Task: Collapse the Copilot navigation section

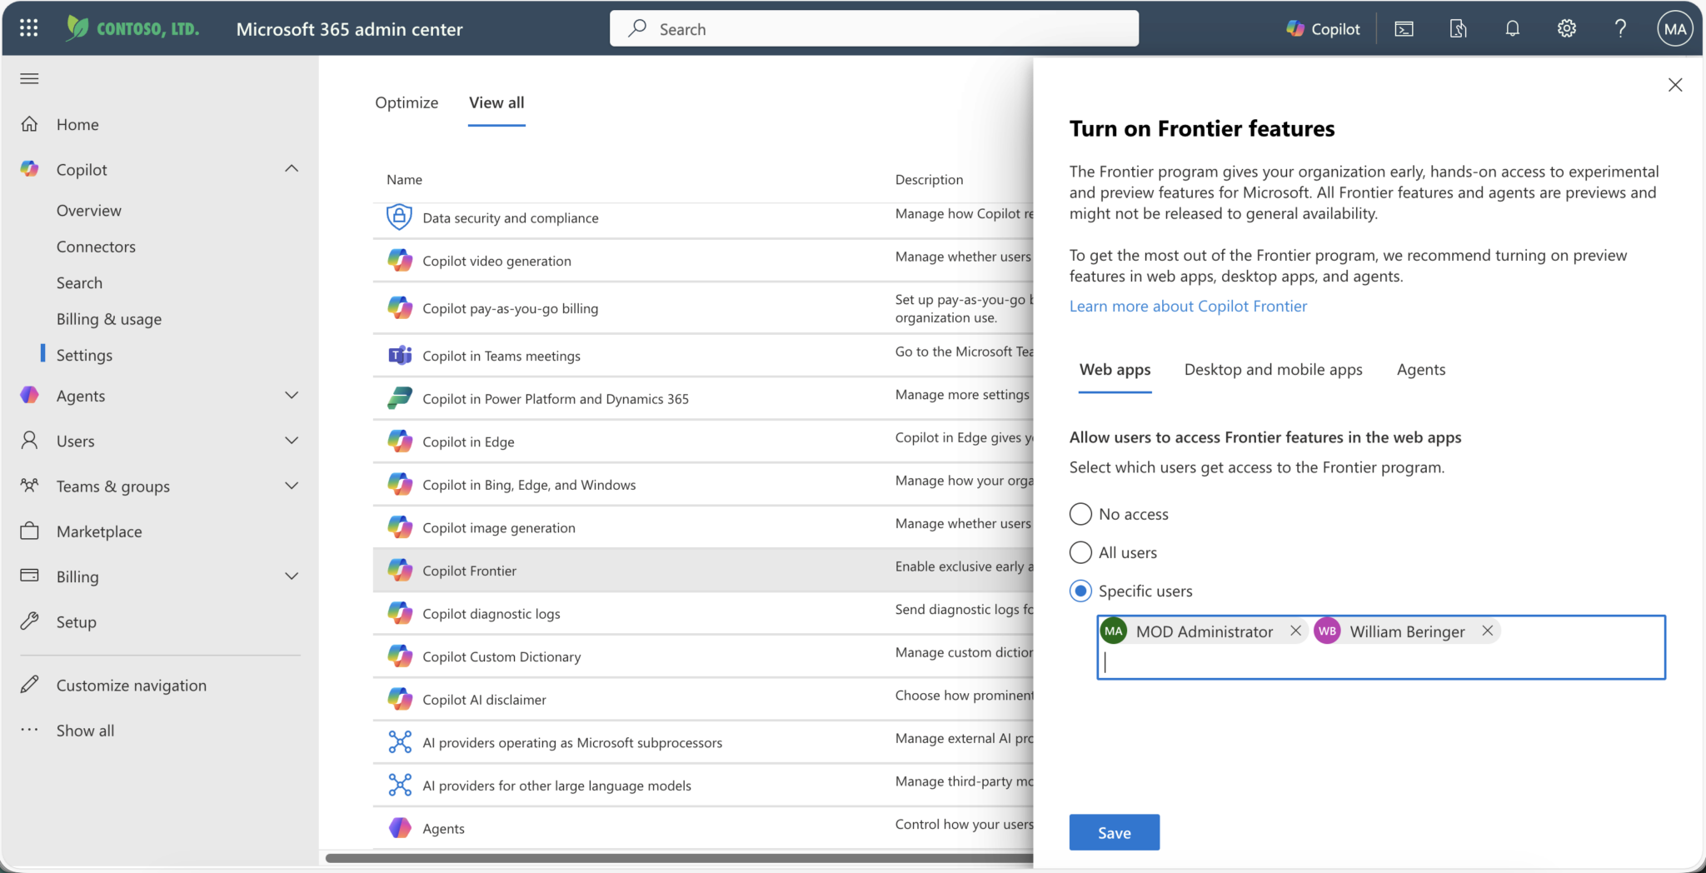Action: (x=292, y=169)
